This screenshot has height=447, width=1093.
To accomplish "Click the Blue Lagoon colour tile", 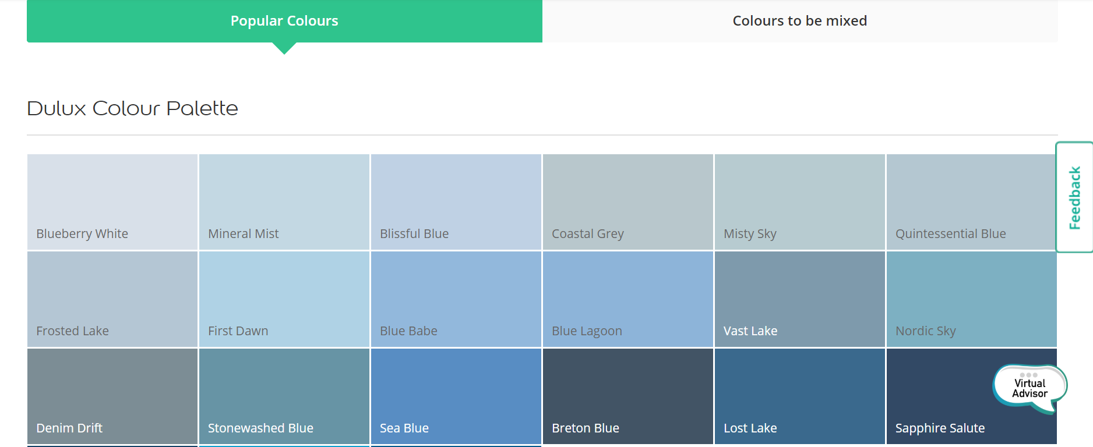I will click(628, 299).
